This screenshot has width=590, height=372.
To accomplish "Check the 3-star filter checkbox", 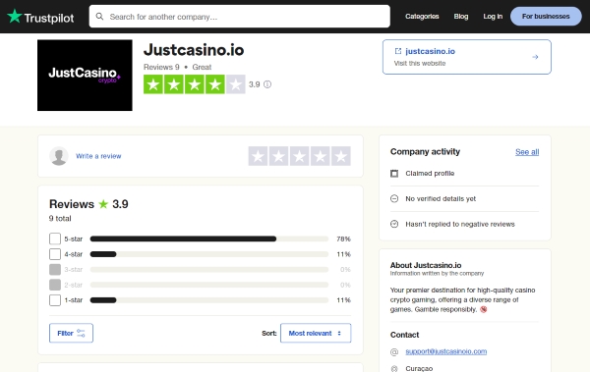I will click(x=55, y=269).
